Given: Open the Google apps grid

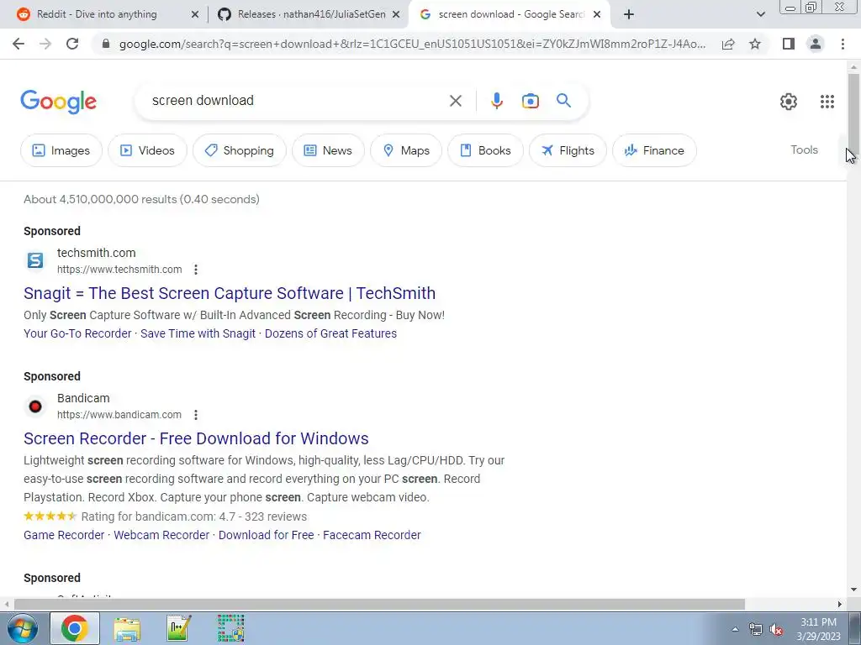Looking at the screenshot, I should (827, 102).
